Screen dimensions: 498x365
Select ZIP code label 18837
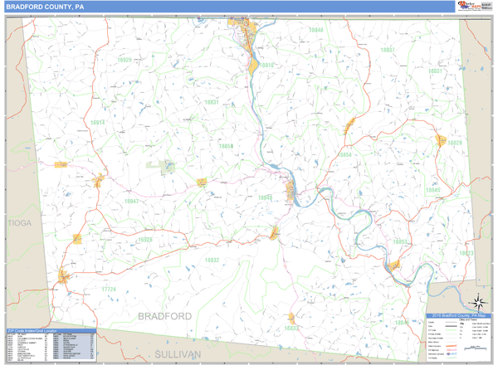point(388,50)
